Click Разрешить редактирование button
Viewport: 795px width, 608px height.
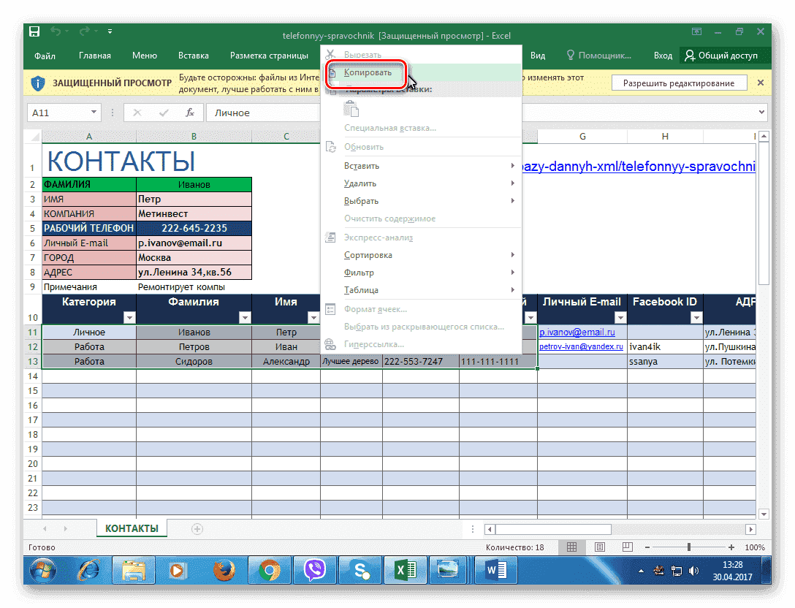point(678,83)
